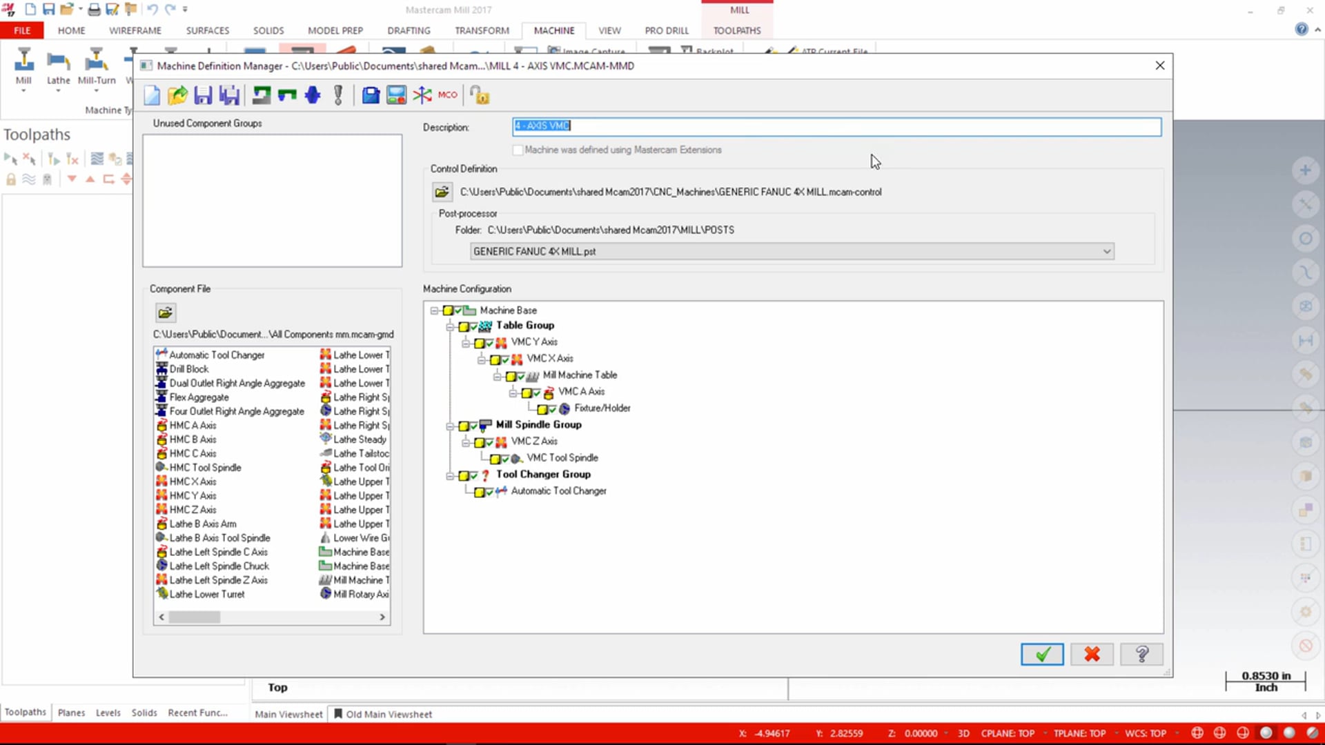
Task: Toggle the VMC Z Axis green checkbox
Action: 489,441
